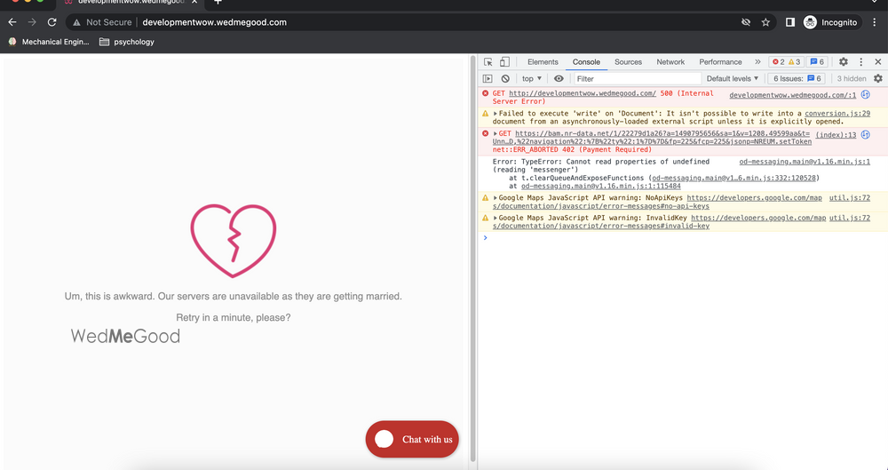Click network icon beside (index):13
This screenshot has height=470, width=888.
coord(865,134)
